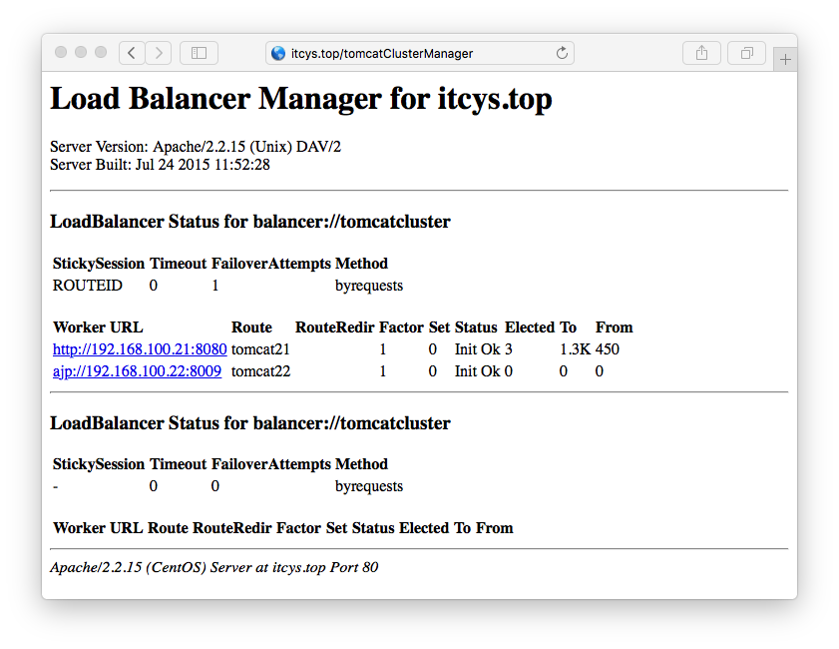Screen dimensions: 839x649
Task: Show the Safari sidebar
Action: point(200,53)
